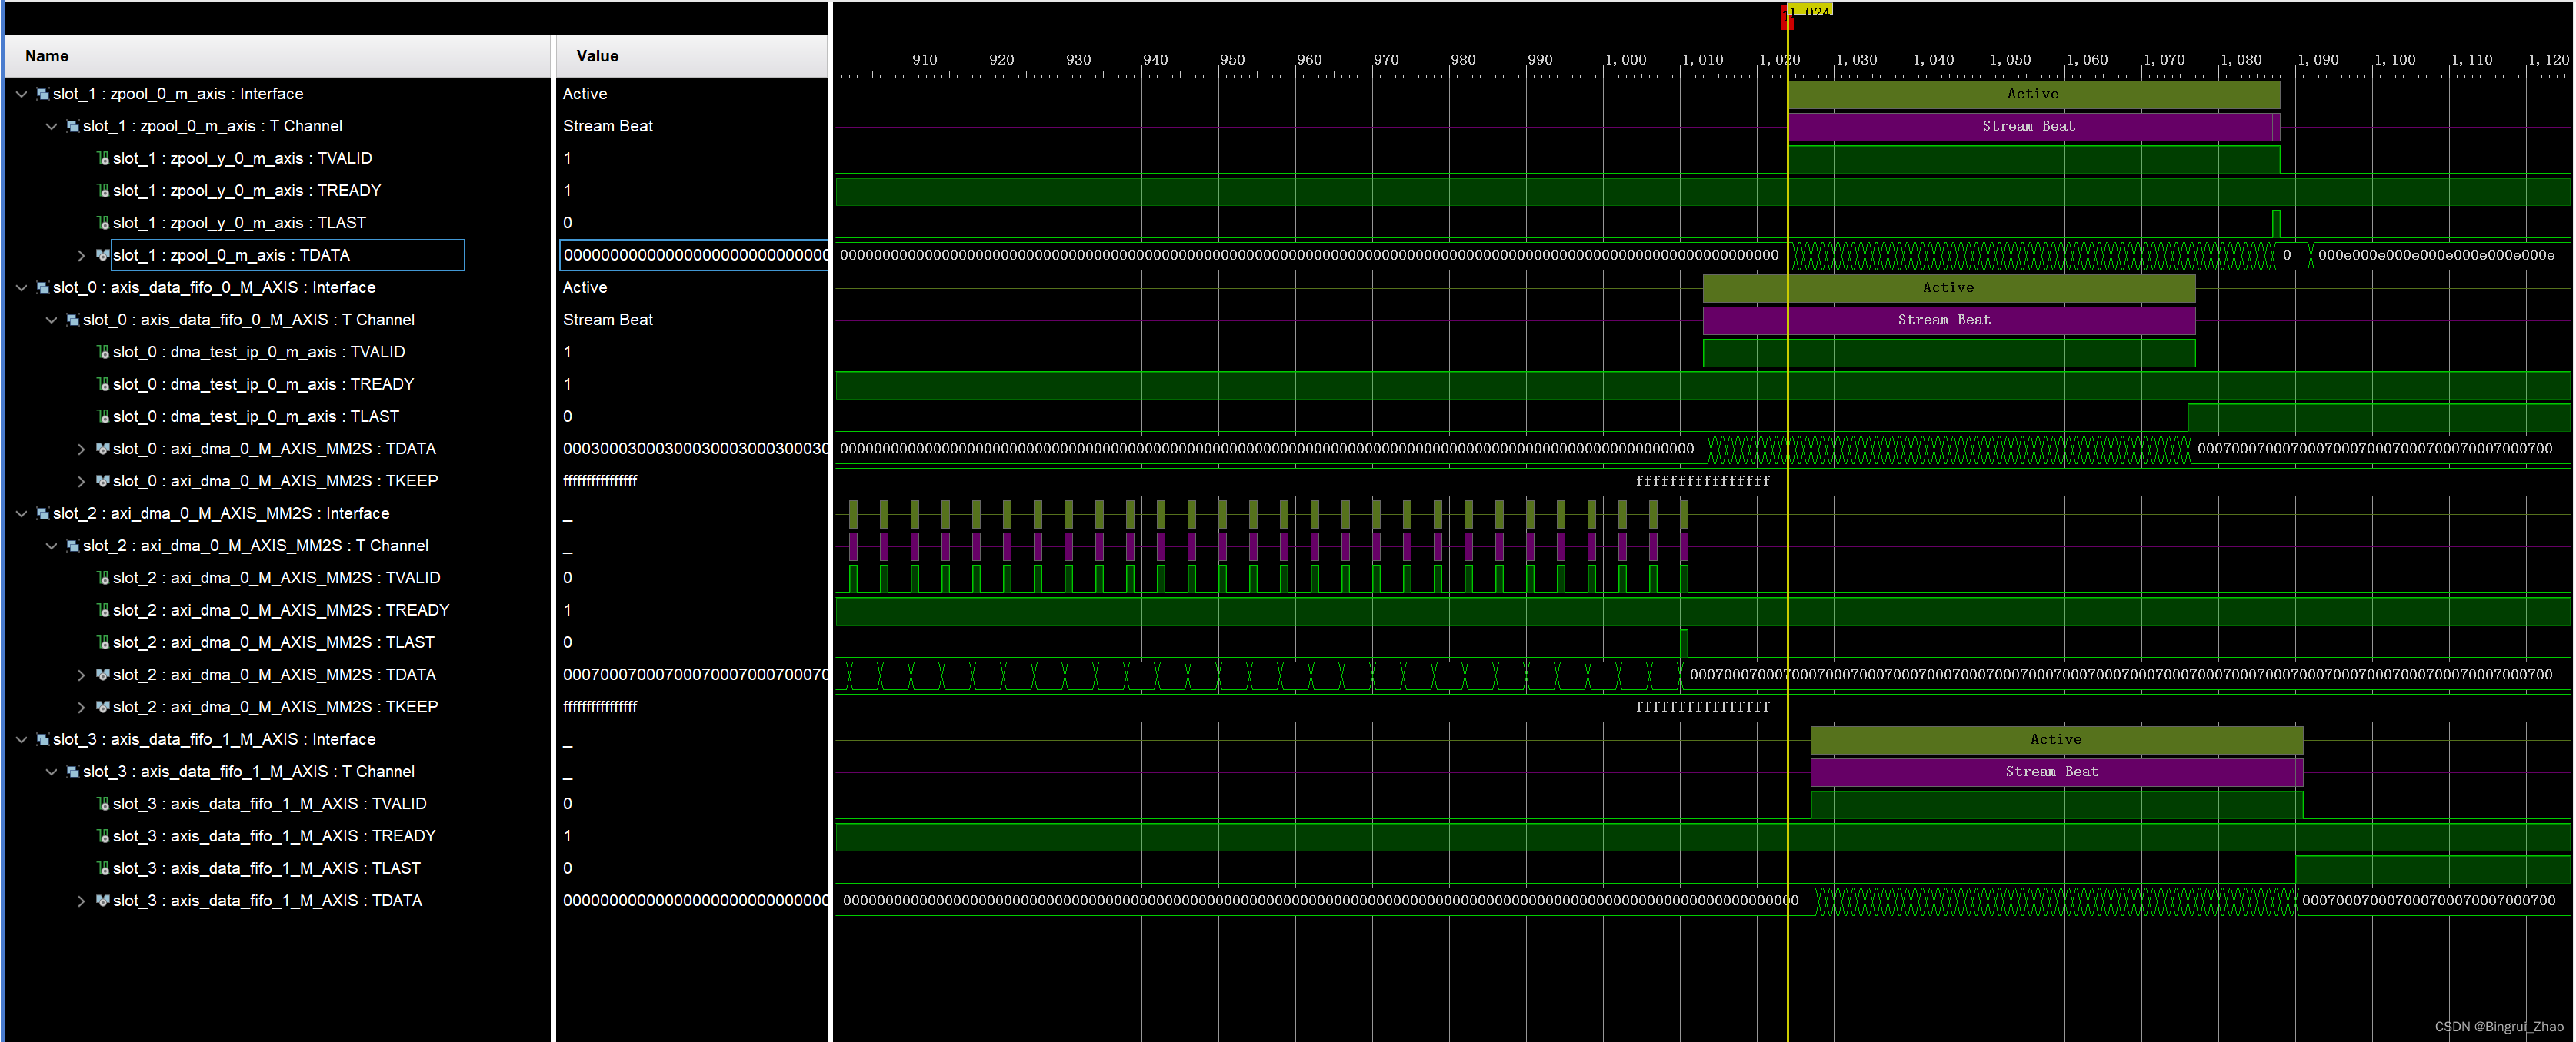The image size is (2576, 1042).
Task: Collapse the slot_2 axi_dma_0 T Channel group
Action: [51, 546]
